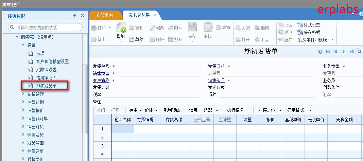
Task: Click the 弃审 unaudit icon
Action: tap(219, 28)
